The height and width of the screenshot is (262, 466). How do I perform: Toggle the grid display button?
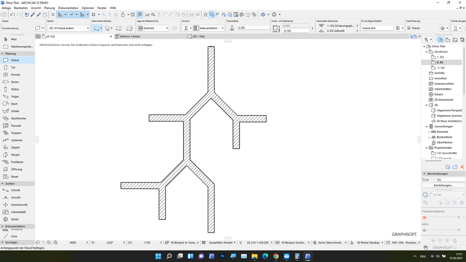coord(94,15)
